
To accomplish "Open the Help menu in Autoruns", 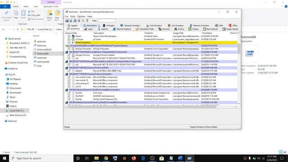I will 90,17.
